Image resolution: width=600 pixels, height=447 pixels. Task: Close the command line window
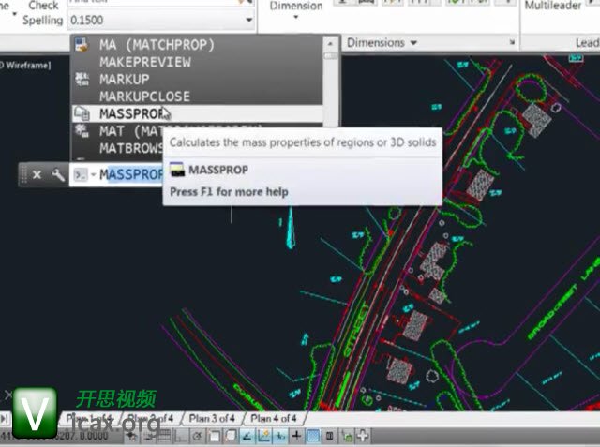37,174
